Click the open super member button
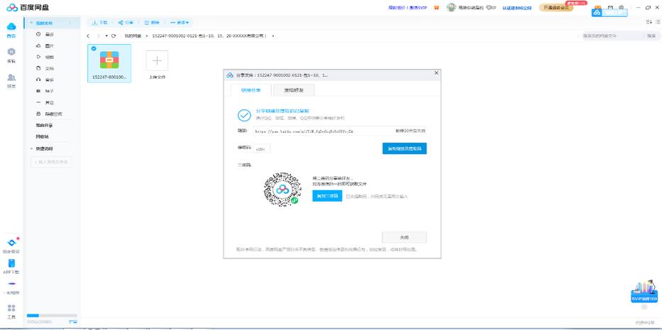Screen dimensions: 662x330 coord(556,8)
